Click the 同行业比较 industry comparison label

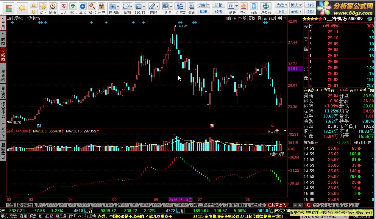[x=362, y=143]
